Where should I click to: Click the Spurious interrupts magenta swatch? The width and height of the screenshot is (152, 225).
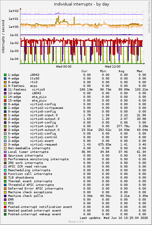[5, 156]
